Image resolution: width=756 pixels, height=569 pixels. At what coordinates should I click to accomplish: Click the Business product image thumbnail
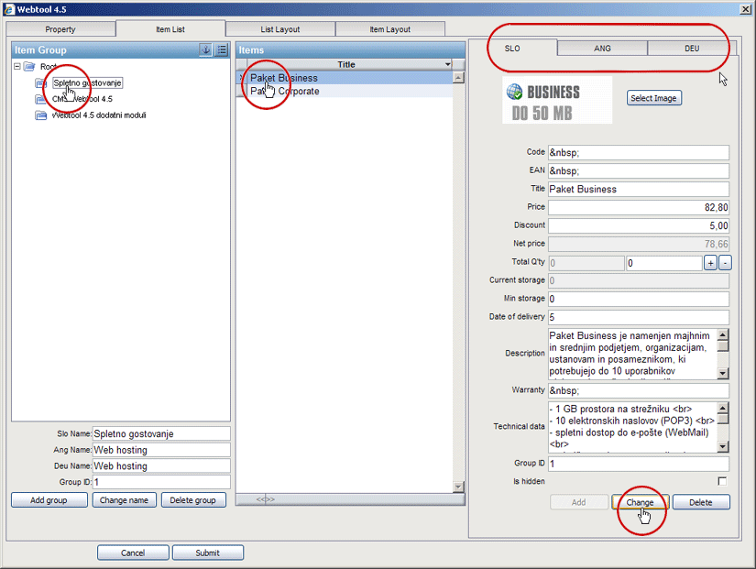(x=557, y=99)
